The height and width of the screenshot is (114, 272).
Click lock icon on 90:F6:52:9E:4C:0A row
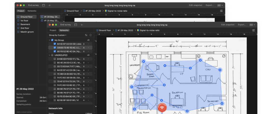84,51
